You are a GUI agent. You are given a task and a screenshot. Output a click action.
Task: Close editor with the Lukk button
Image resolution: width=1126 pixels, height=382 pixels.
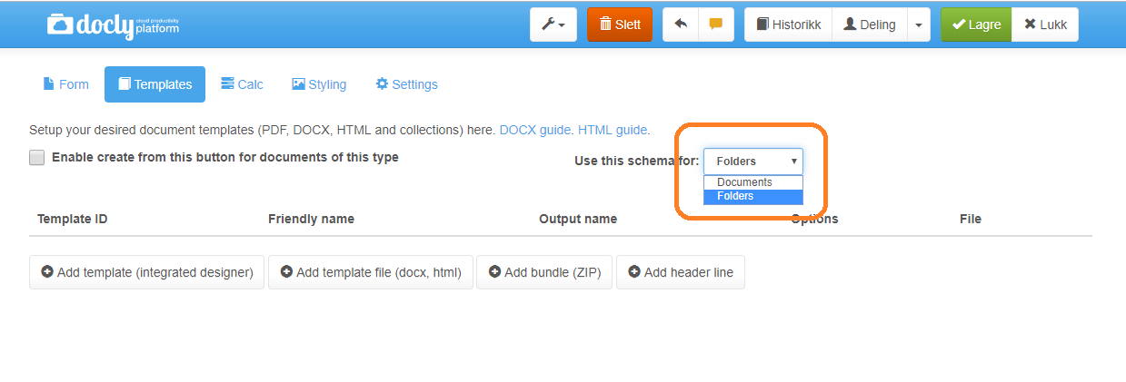tap(1045, 25)
